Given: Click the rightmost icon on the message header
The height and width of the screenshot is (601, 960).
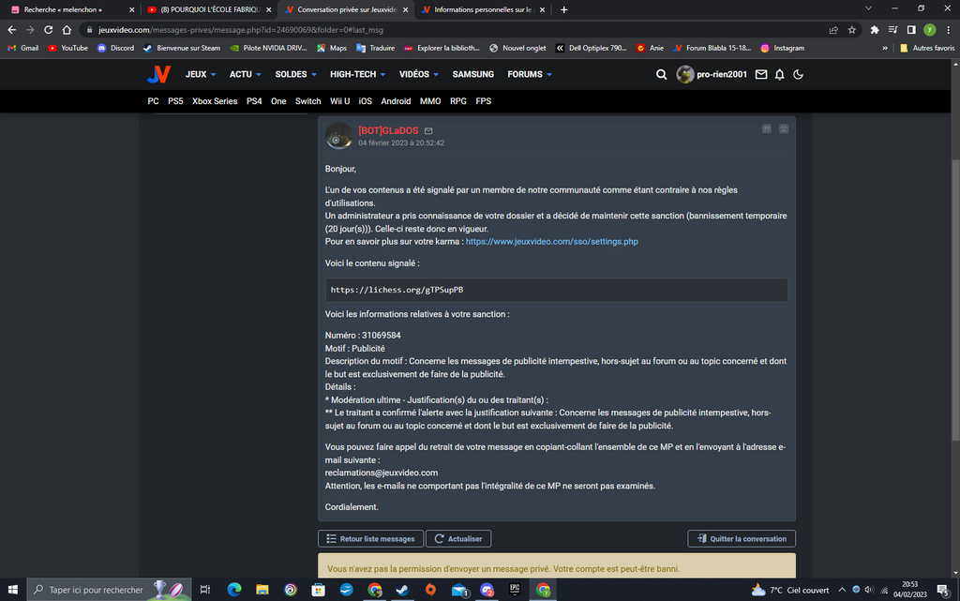Looking at the screenshot, I should [784, 128].
